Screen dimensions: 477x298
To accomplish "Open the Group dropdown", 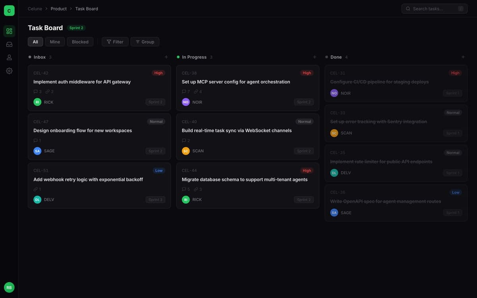I will (145, 41).
